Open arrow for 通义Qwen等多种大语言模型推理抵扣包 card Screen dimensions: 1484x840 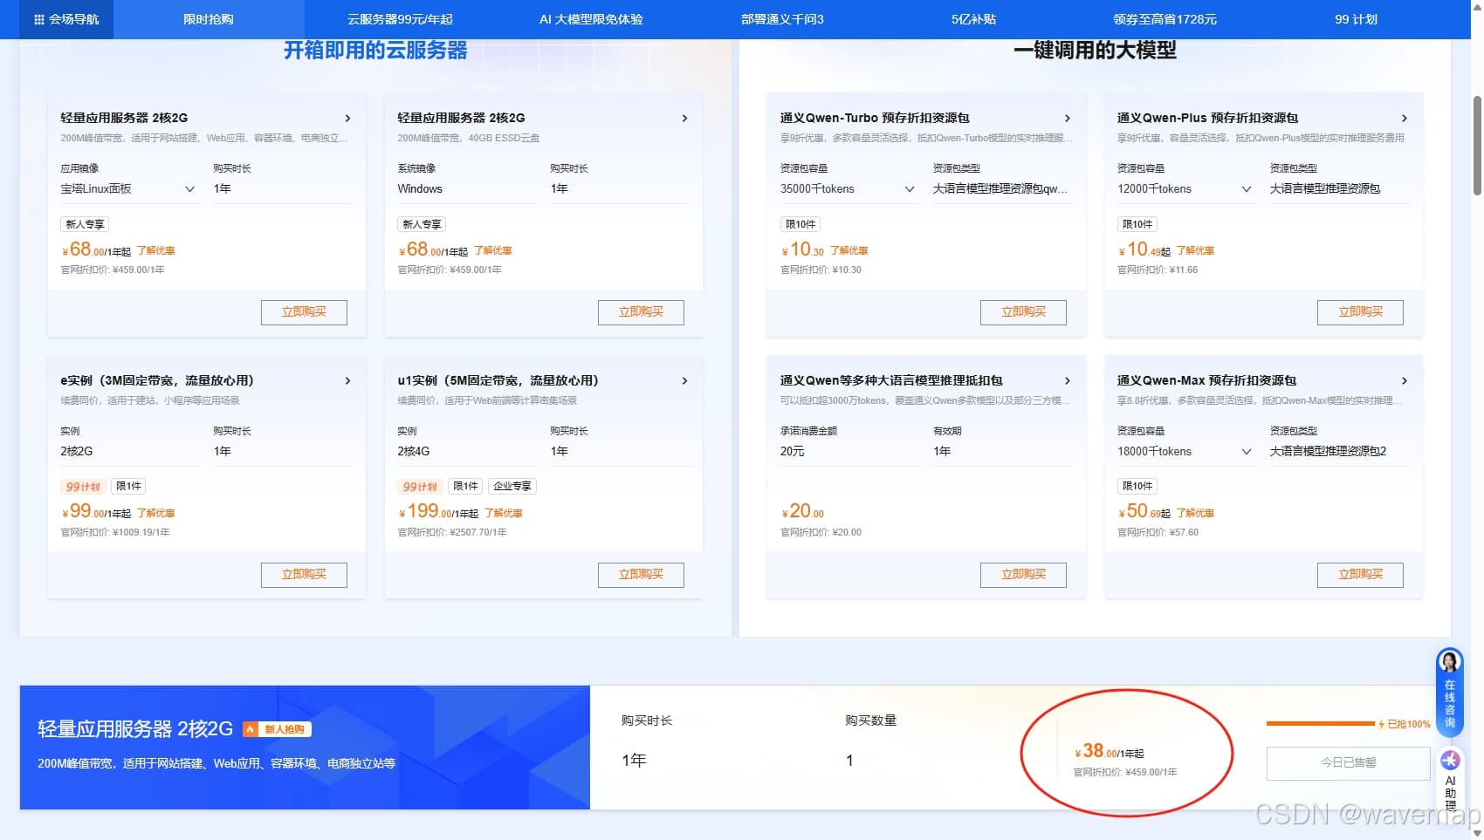[x=1067, y=380]
